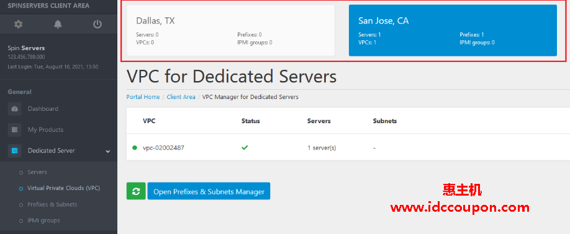Click 'IPMI groups: 0' in Dallas card
The width and height of the screenshot is (570, 234).
pos(255,42)
